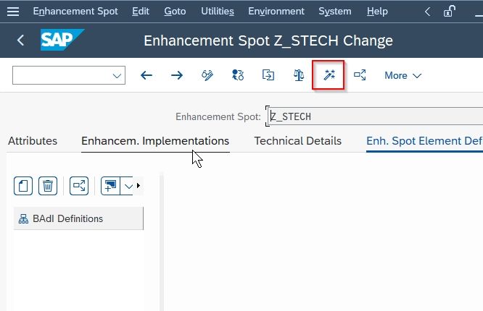Open the Utilities menu
The height and width of the screenshot is (311, 483).
218,12
